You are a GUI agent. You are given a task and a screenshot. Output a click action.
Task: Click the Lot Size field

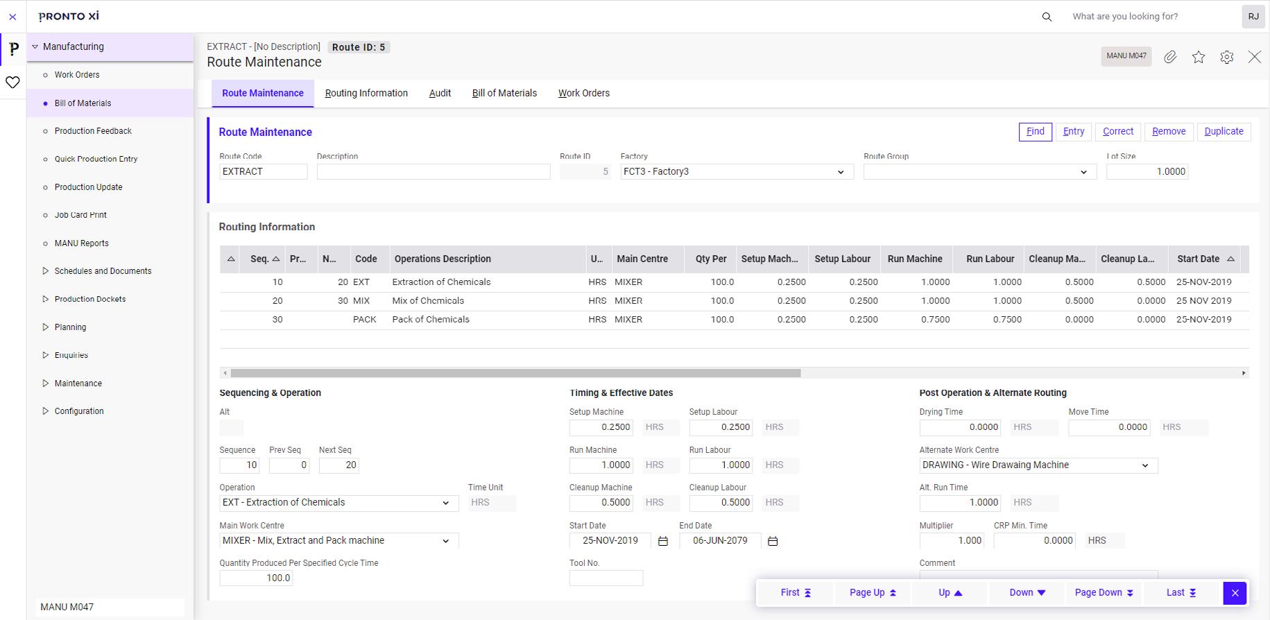[1147, 172]
